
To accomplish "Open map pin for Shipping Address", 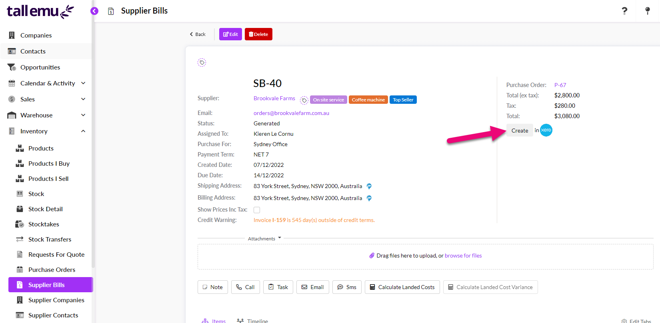I will pyautogui.click(x=369, y=186).
